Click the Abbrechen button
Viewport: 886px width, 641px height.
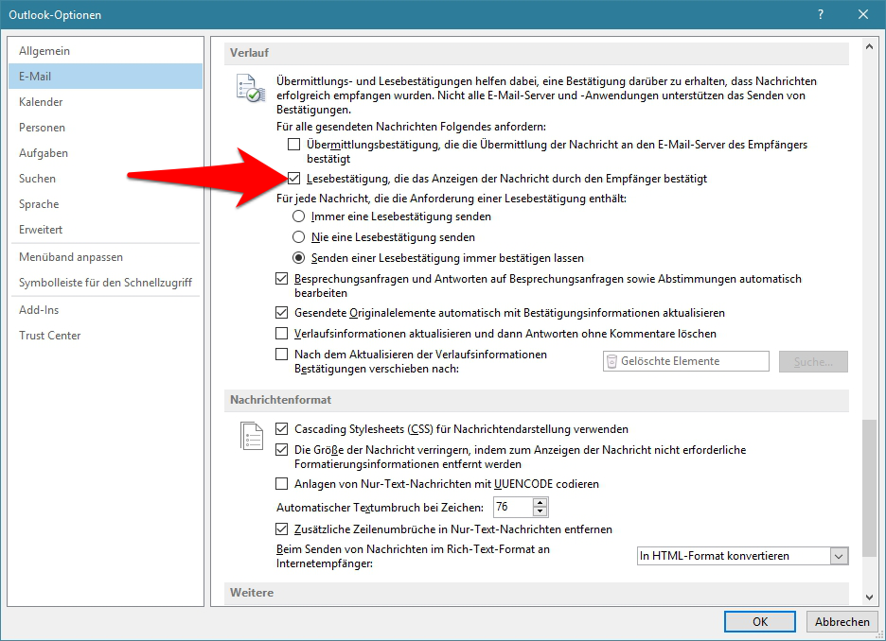click(x=842, y=622)
